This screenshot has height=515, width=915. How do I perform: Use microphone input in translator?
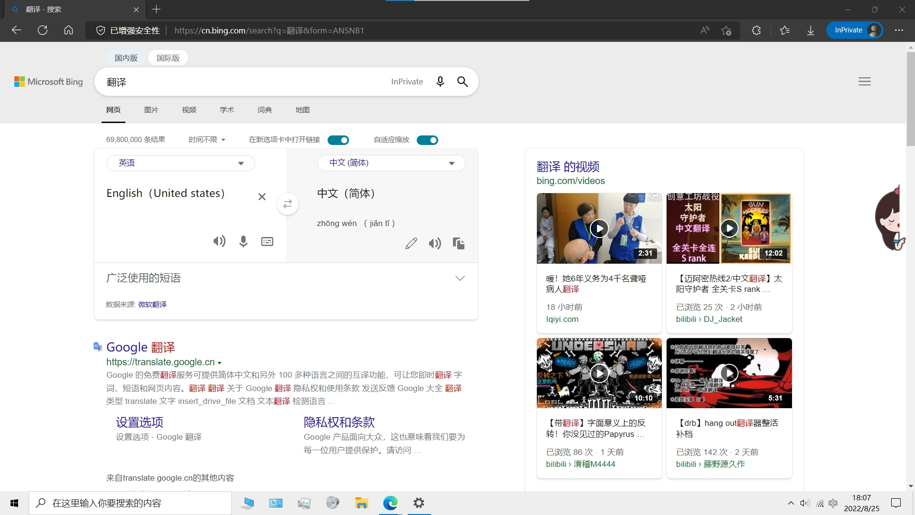243,241
